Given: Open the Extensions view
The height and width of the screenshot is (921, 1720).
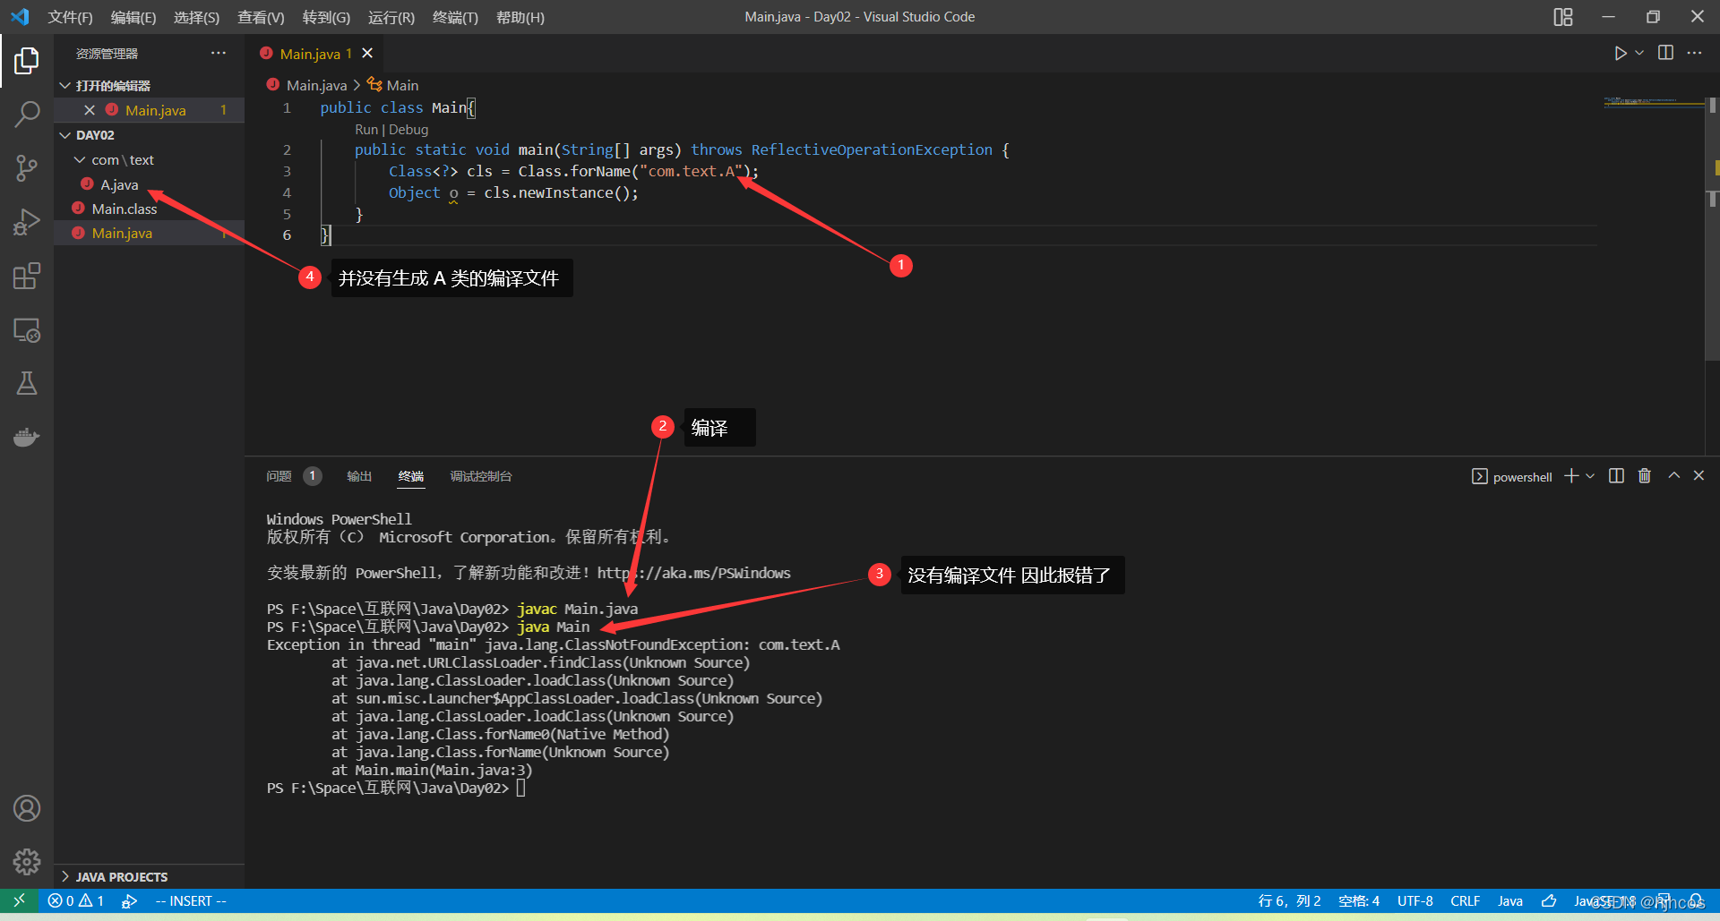Looking at the screenshot, I should click(27, 276).
